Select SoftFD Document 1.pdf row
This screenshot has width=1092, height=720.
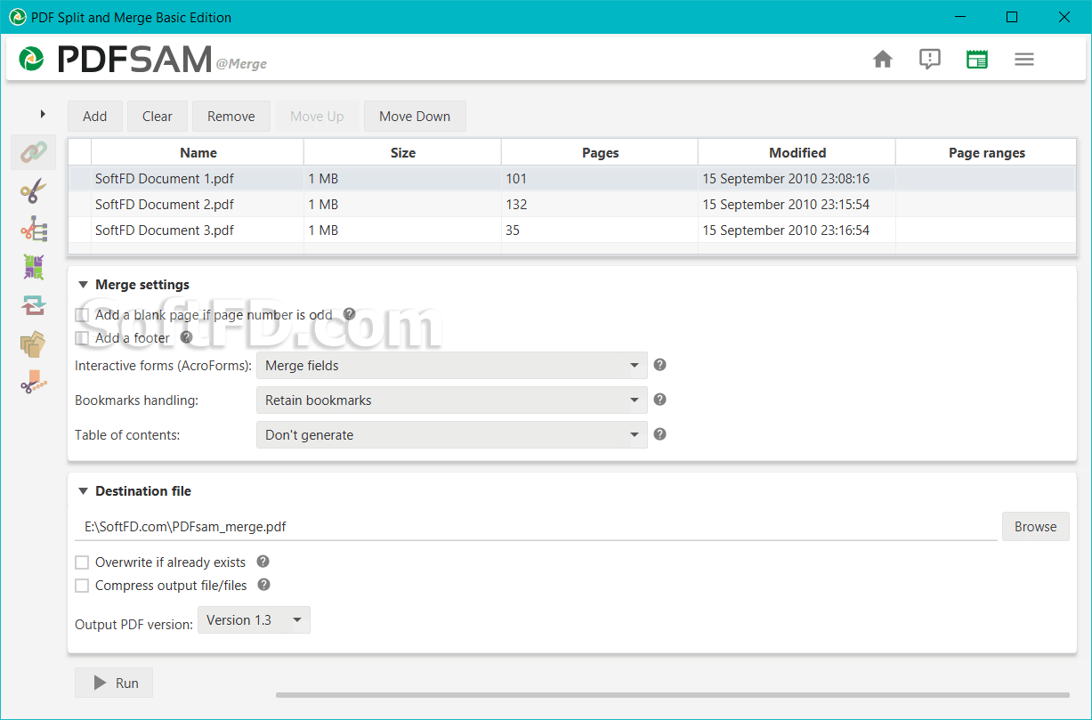pyautogui.click(x=571, y=179)
